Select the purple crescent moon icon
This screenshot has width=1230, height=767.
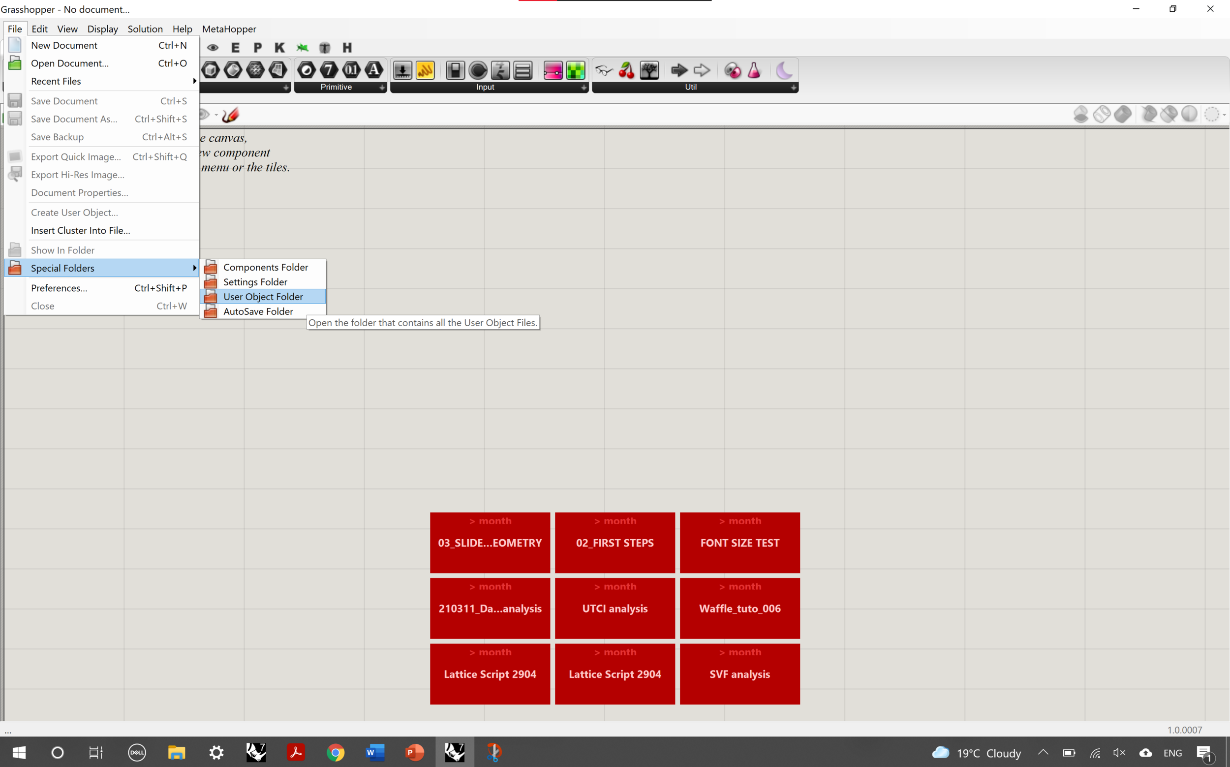pos(784,70)
